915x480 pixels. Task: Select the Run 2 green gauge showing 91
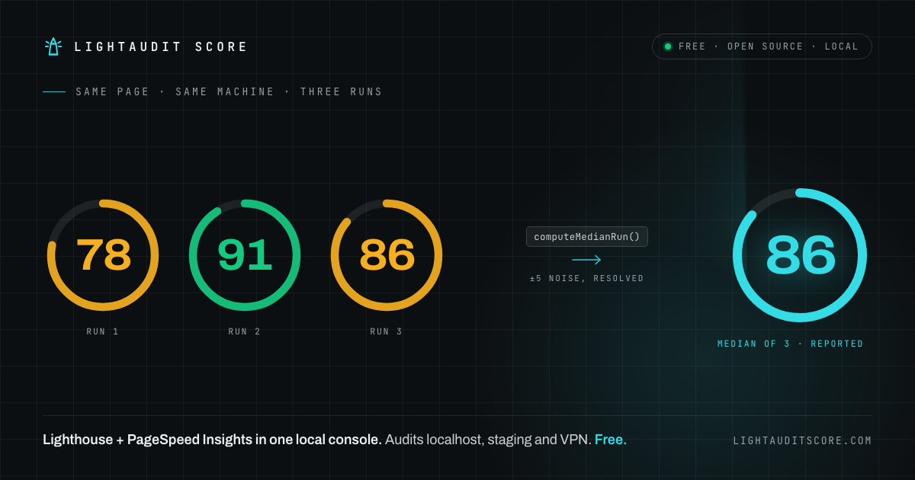(245, 255)
